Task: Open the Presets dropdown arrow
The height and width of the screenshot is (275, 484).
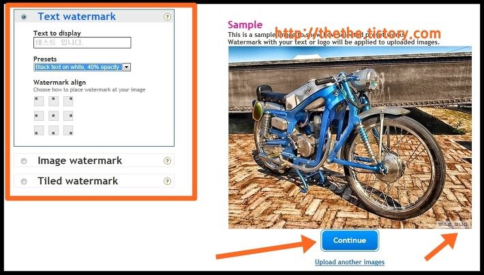Action: click(126, 67)
